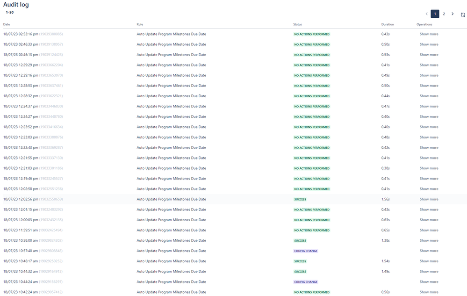
Task: Click the SUCCESS status at 12:02:56 pm
Action: pyautogui.click(x=300, y=199)
